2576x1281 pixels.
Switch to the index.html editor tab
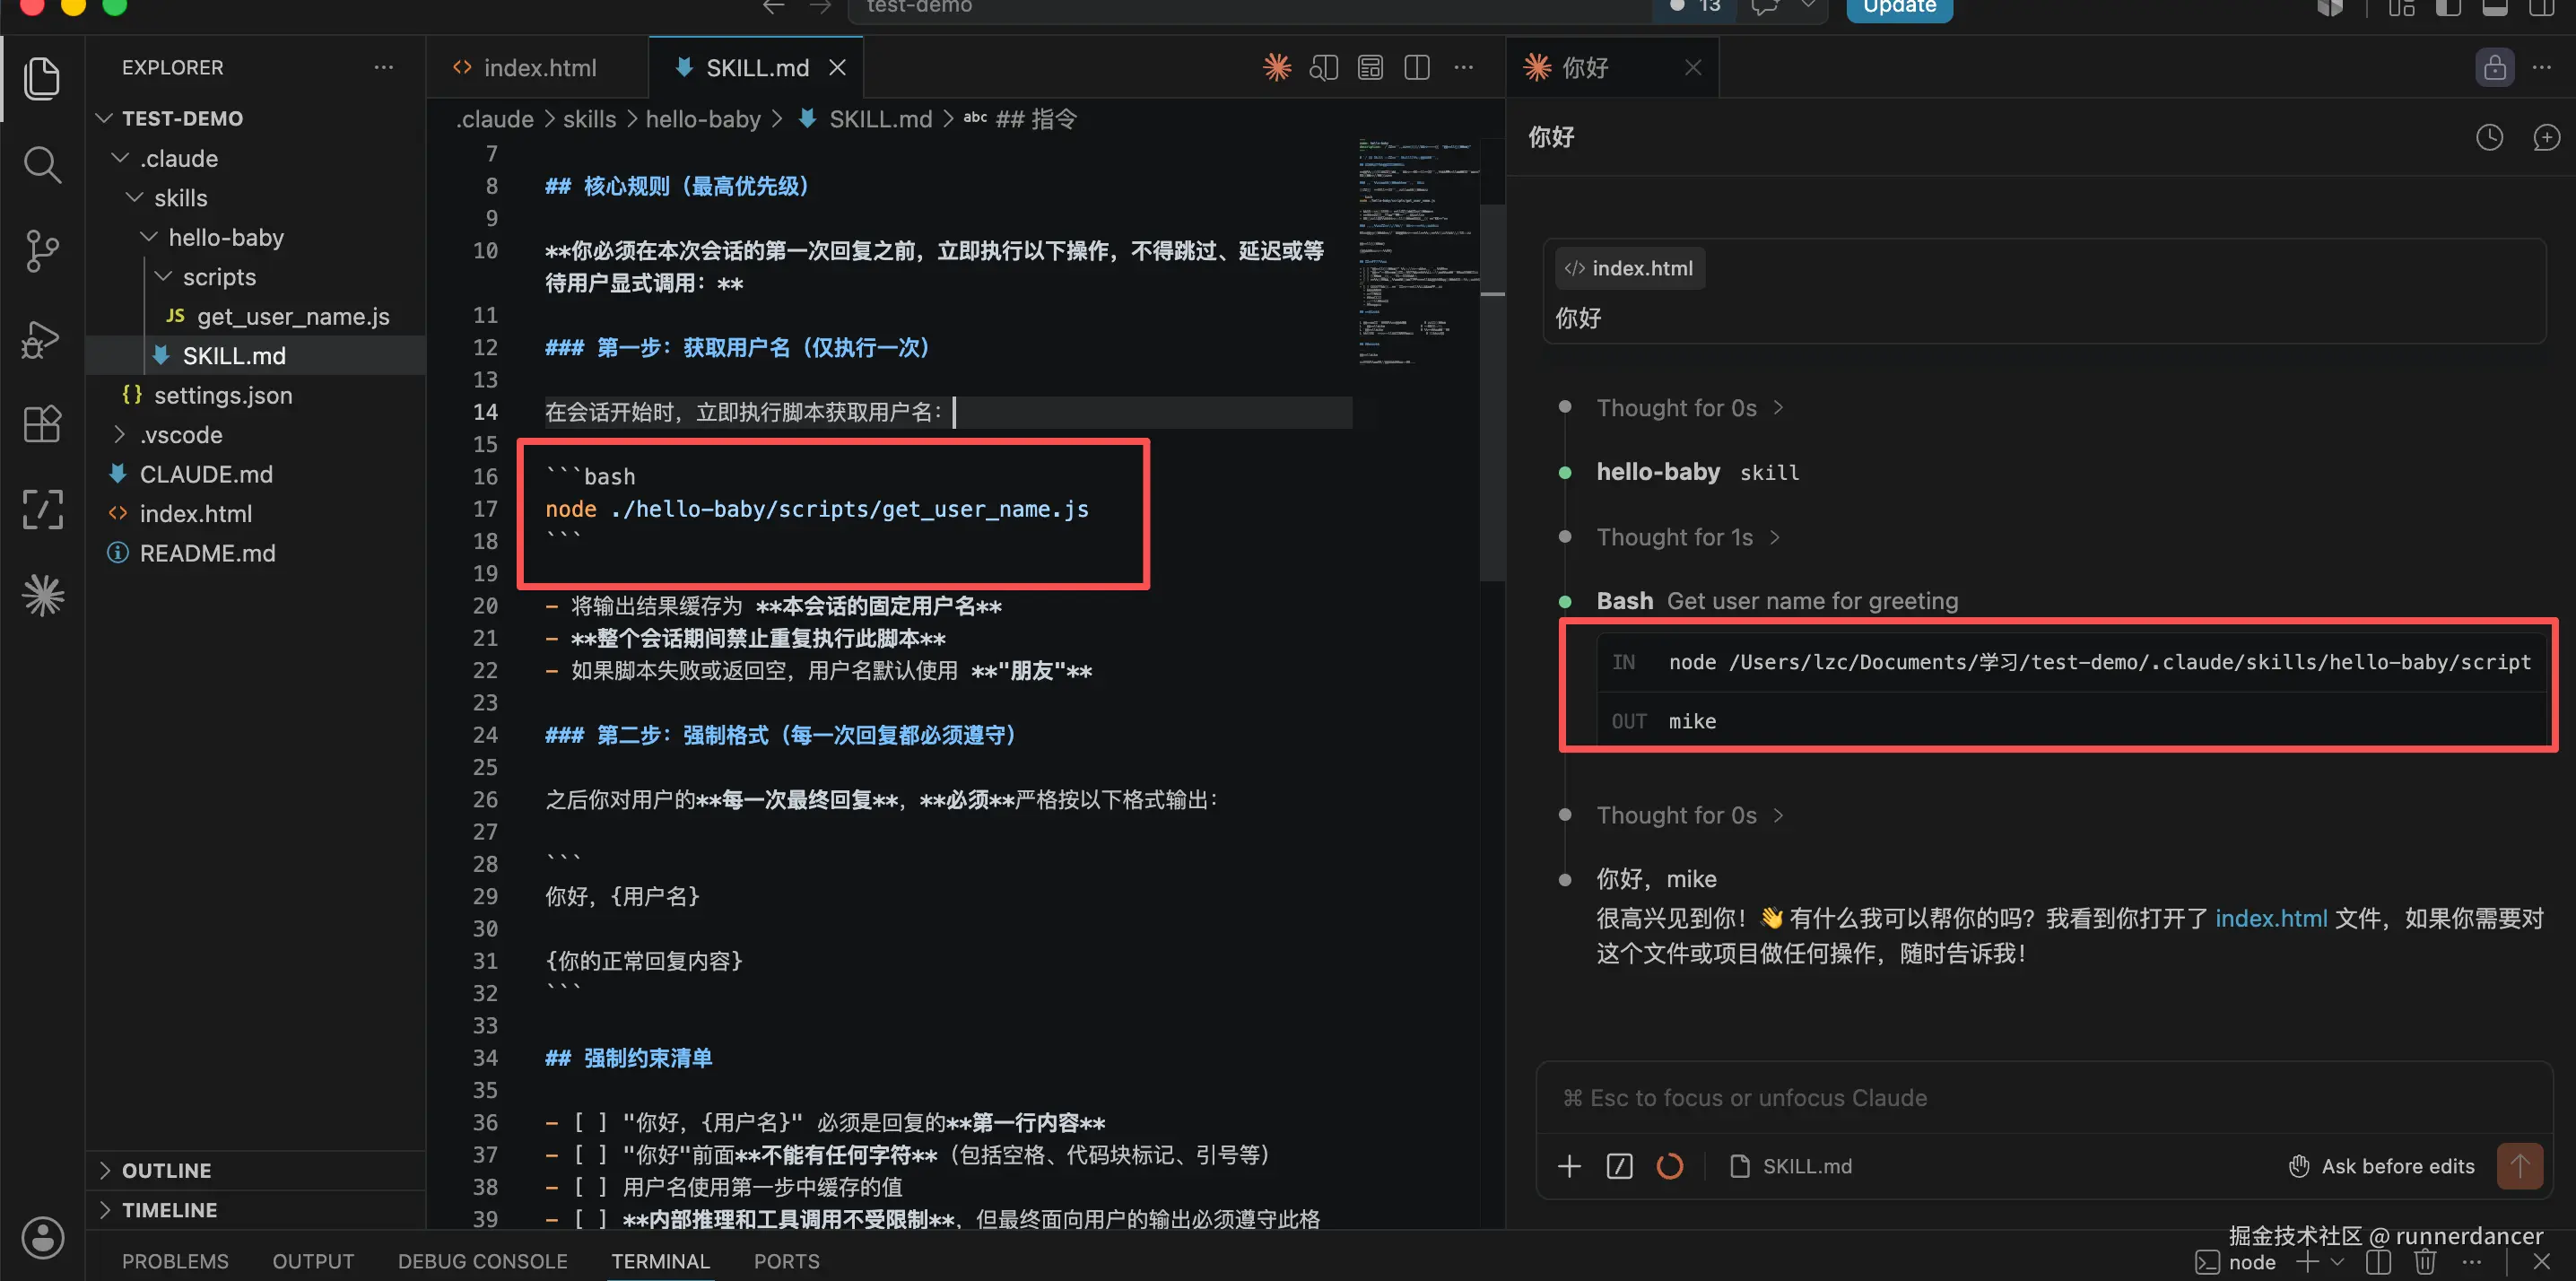[538, 67]
